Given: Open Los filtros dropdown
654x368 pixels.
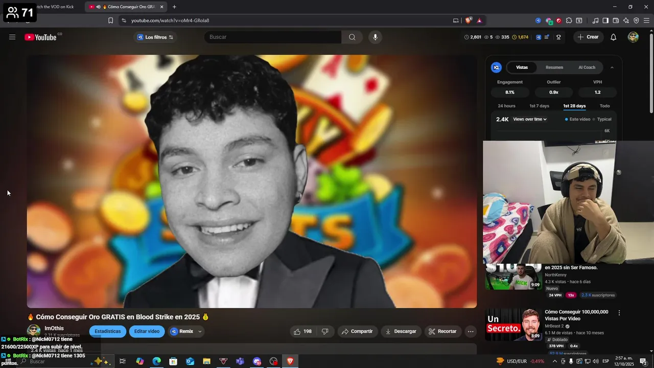Looking at the screenshot, I should (x=155, y=37).
